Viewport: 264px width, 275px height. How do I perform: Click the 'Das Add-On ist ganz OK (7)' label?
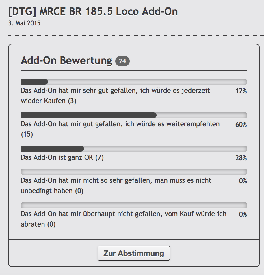tap(62, 158)
